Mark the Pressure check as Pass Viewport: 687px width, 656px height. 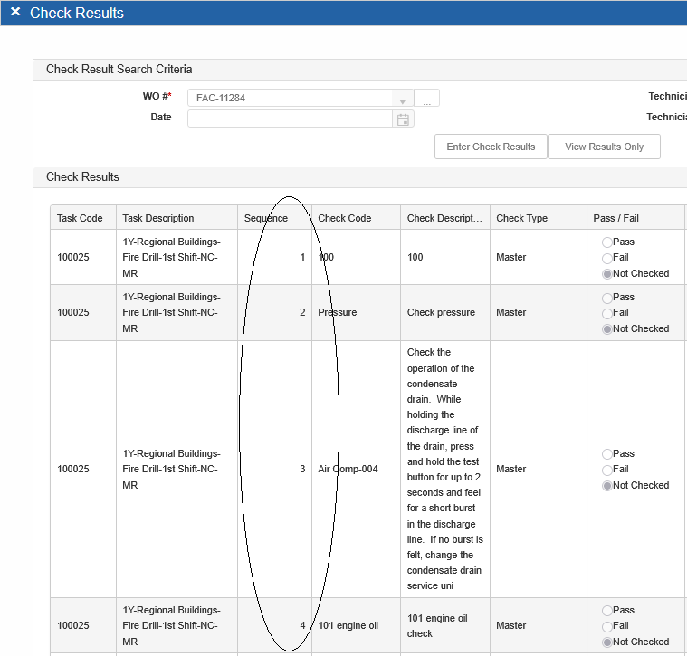[x=606, y=298]
